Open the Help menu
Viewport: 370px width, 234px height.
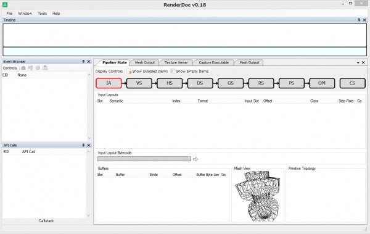pos(56,14)
